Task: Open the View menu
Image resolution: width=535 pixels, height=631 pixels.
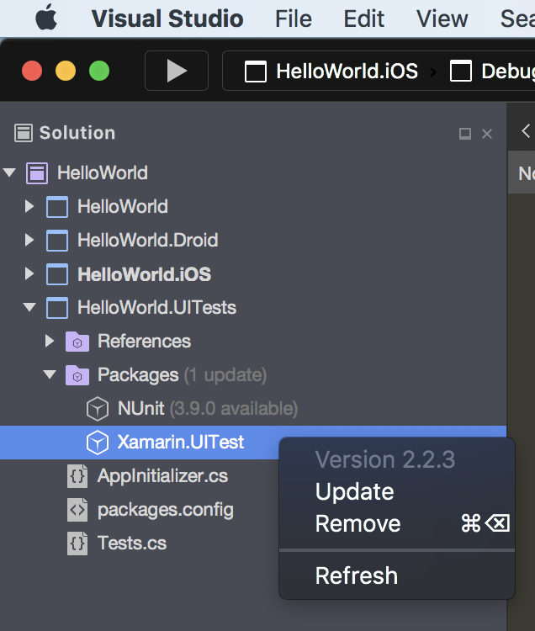Action: click(442, 19)
